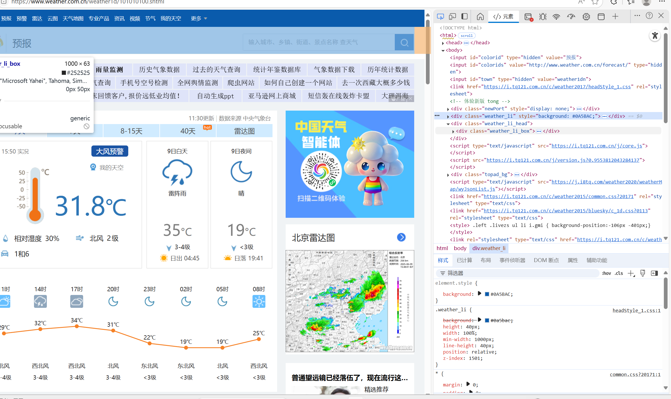Image resolution: width=671 pixels, height=399 pixels.
Task: Expand the div weather_li_box node
Action: pos(453,131)
